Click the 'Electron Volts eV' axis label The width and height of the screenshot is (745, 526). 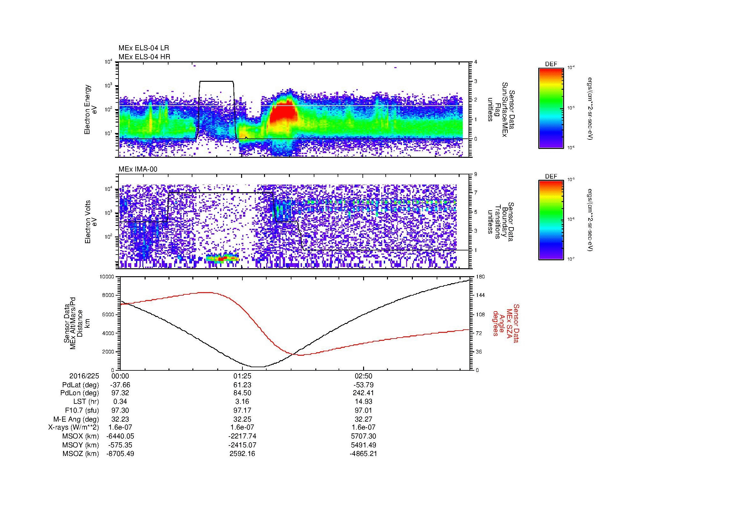point(91,222)
